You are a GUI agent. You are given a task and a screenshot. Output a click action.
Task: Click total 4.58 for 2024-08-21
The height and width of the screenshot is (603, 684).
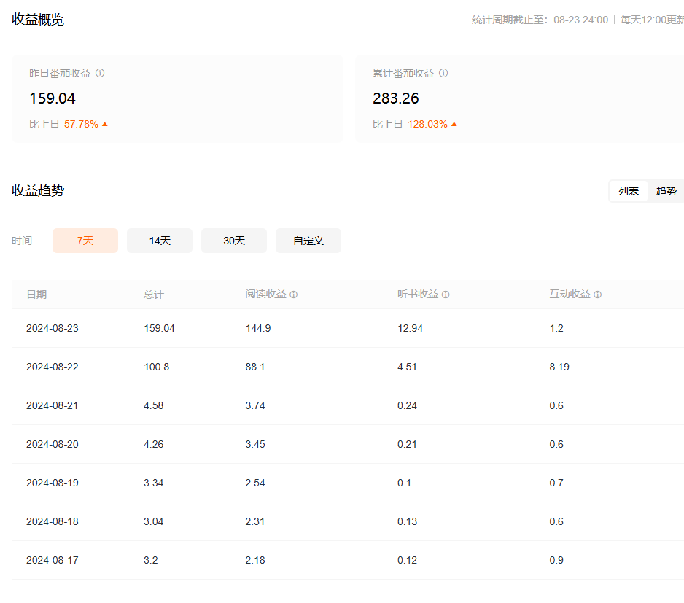pos(154,406)
